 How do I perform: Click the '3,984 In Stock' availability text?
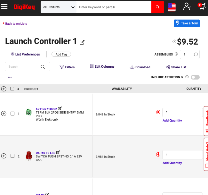(106, 157)
